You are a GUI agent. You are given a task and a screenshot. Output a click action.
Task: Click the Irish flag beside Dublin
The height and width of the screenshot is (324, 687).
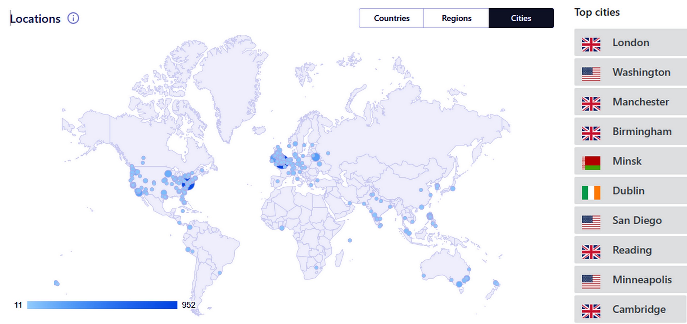point(591,192)
